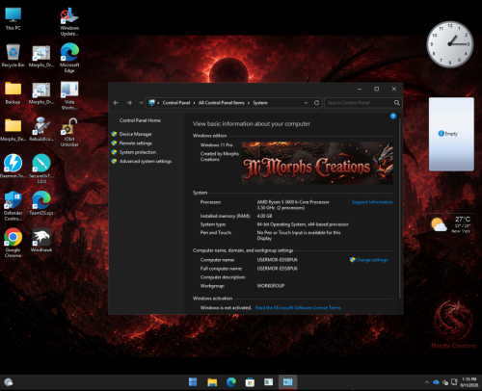Select the RebuildIconCache robot shortcut
The image size is (482, 391).
41,129
